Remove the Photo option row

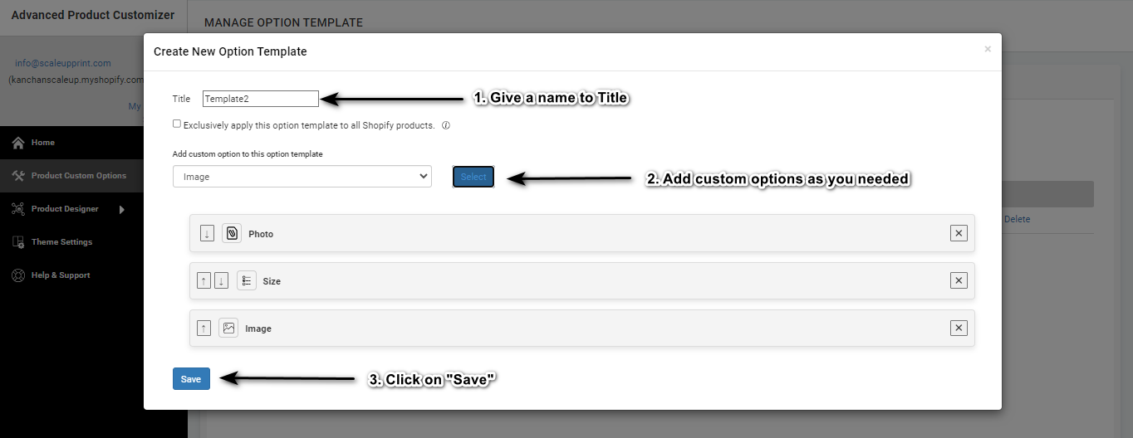point(959,234)
